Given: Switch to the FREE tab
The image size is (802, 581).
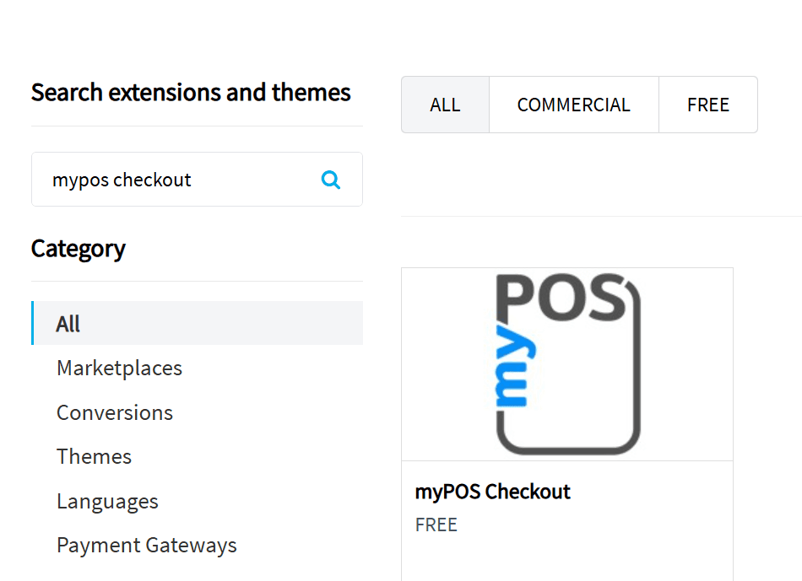Looking at the screenshot, I should coord(707,104).
